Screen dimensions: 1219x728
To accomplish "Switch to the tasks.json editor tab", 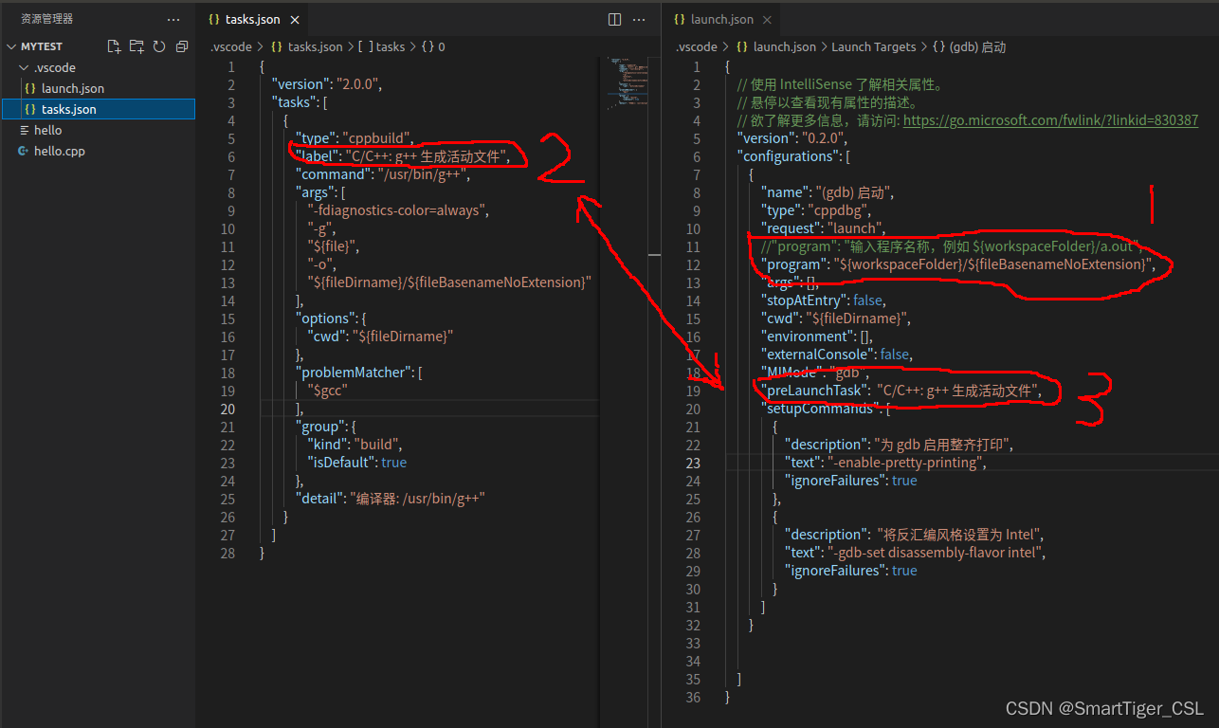I will (x=252, y=20).
